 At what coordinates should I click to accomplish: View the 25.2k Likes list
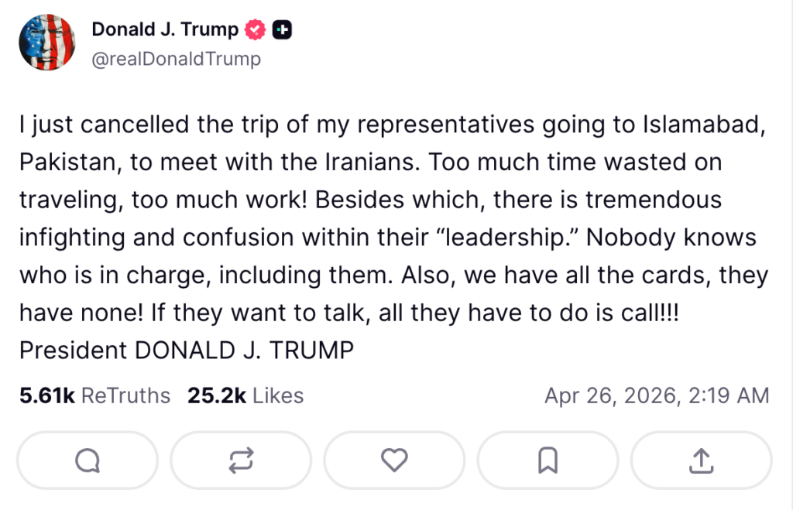pos(245,395)
